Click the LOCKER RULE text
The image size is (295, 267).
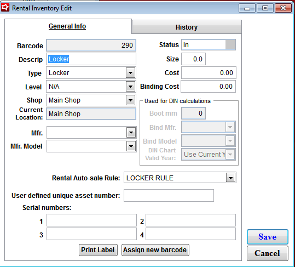point(150,178)
